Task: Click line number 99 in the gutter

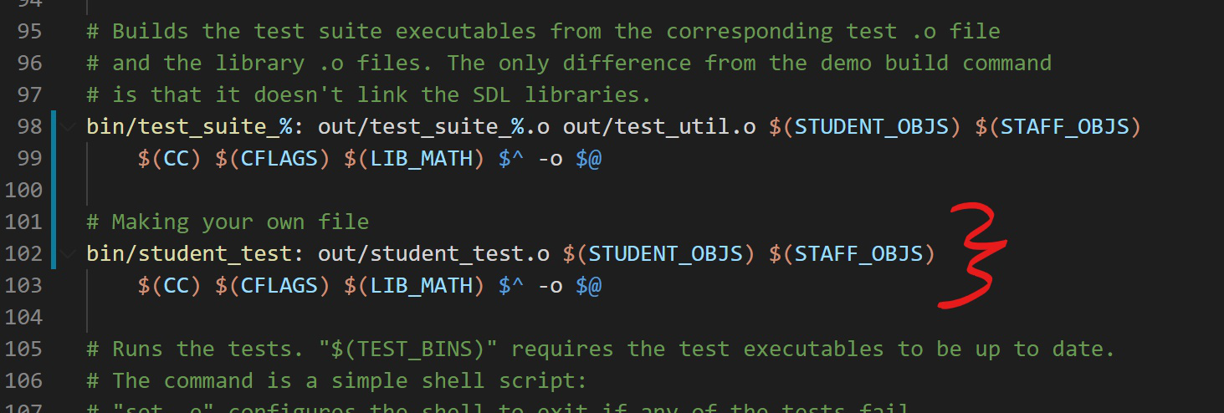Action: pyautogui.click(x=29, y=159)
